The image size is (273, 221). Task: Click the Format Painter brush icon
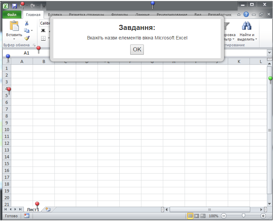coord(27,38)
